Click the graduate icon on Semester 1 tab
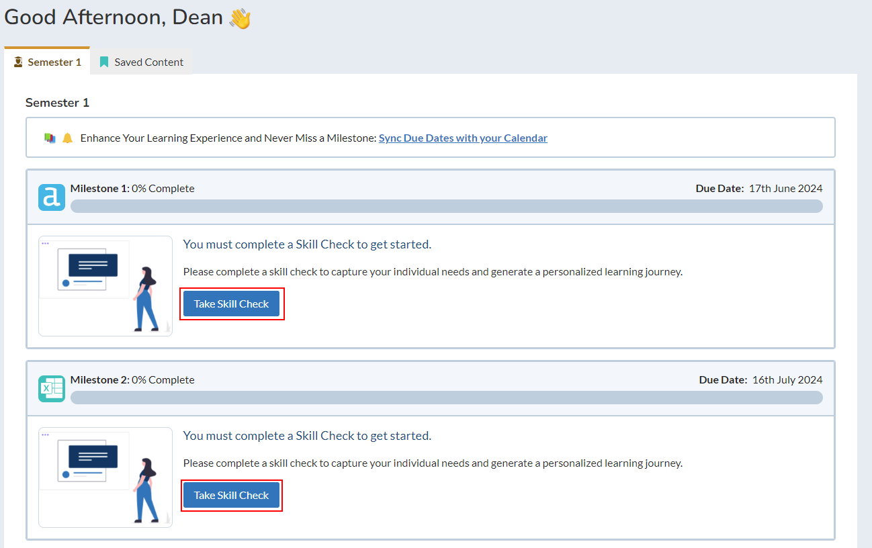 pos(18,62)
